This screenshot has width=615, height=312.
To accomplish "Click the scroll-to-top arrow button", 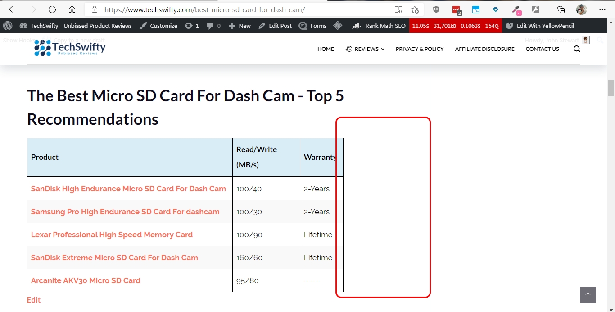I will click(x=588, y=295).
